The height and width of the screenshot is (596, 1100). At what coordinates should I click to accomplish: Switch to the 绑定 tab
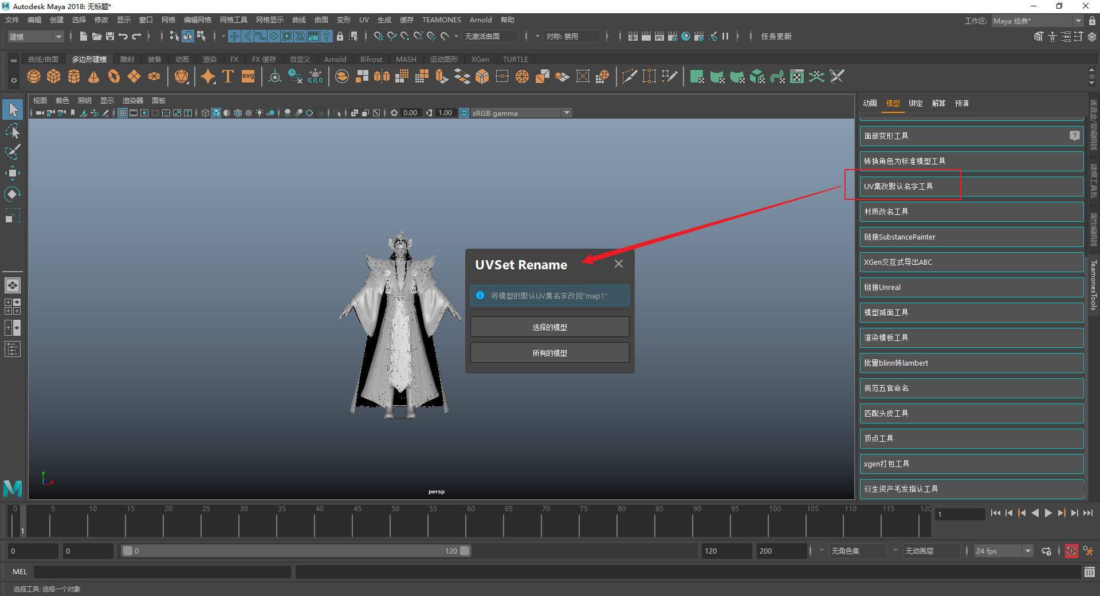coord(916,103)
